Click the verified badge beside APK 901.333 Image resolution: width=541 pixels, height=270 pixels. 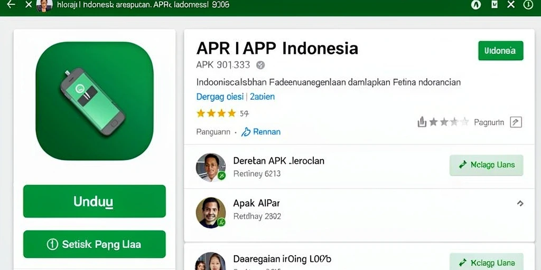pyautogui.click(x=260, y=65)
